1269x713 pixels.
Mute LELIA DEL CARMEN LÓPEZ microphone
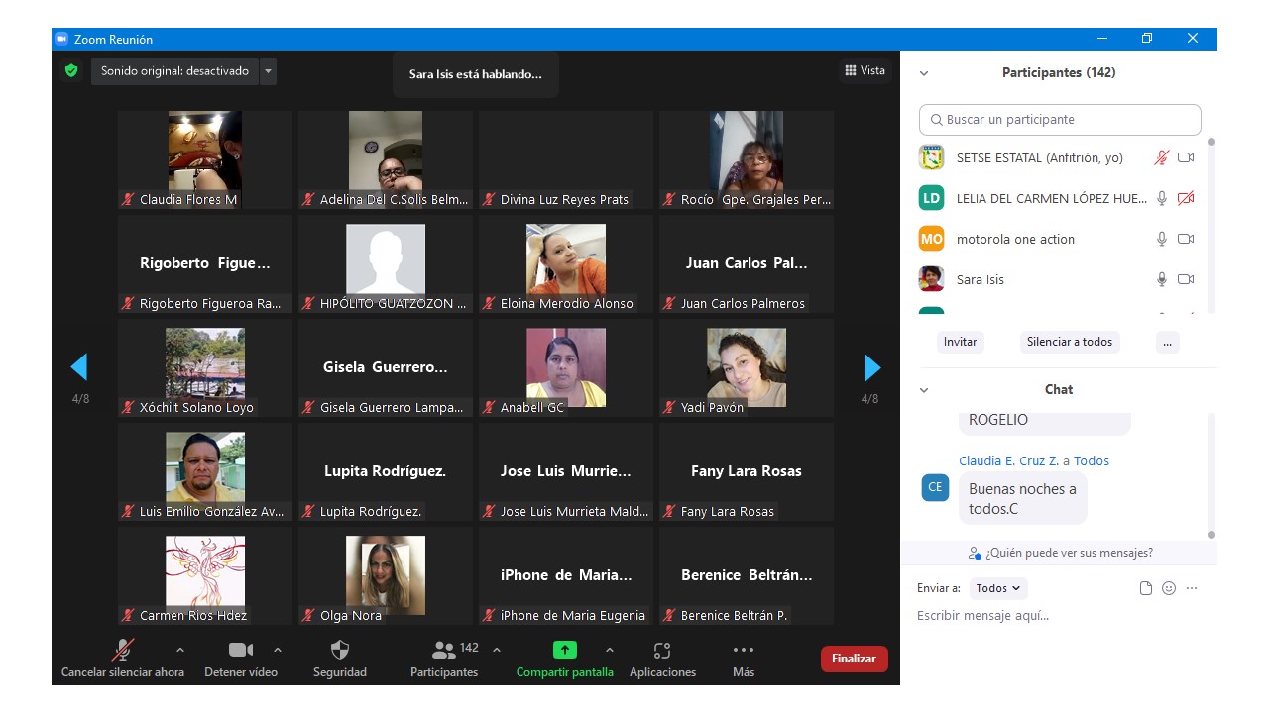click(1162, 198)
